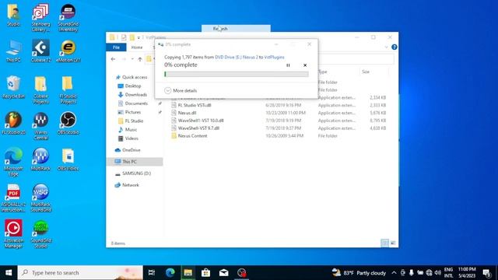
Task: Go back in File Explorer
Action: pyautogui.click(x=113, y=59)
